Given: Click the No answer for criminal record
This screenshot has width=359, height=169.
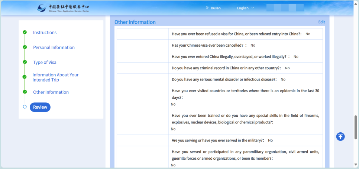Looking at the screenshot, I should pos(287,68).
